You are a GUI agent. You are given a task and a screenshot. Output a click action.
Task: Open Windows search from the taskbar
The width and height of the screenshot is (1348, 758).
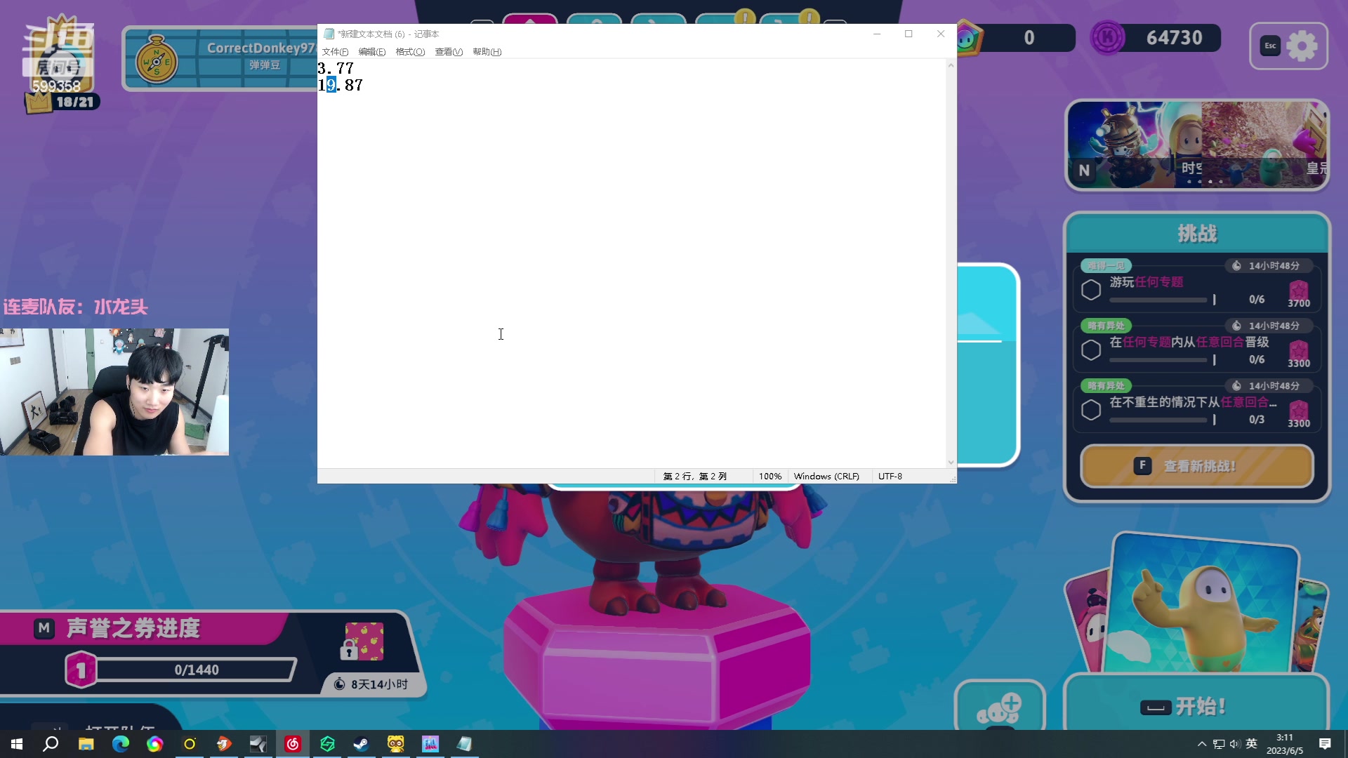pyautogui.click(x=51, y=744)
